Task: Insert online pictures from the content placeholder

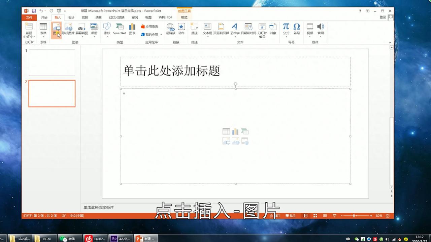Action: 235,141
